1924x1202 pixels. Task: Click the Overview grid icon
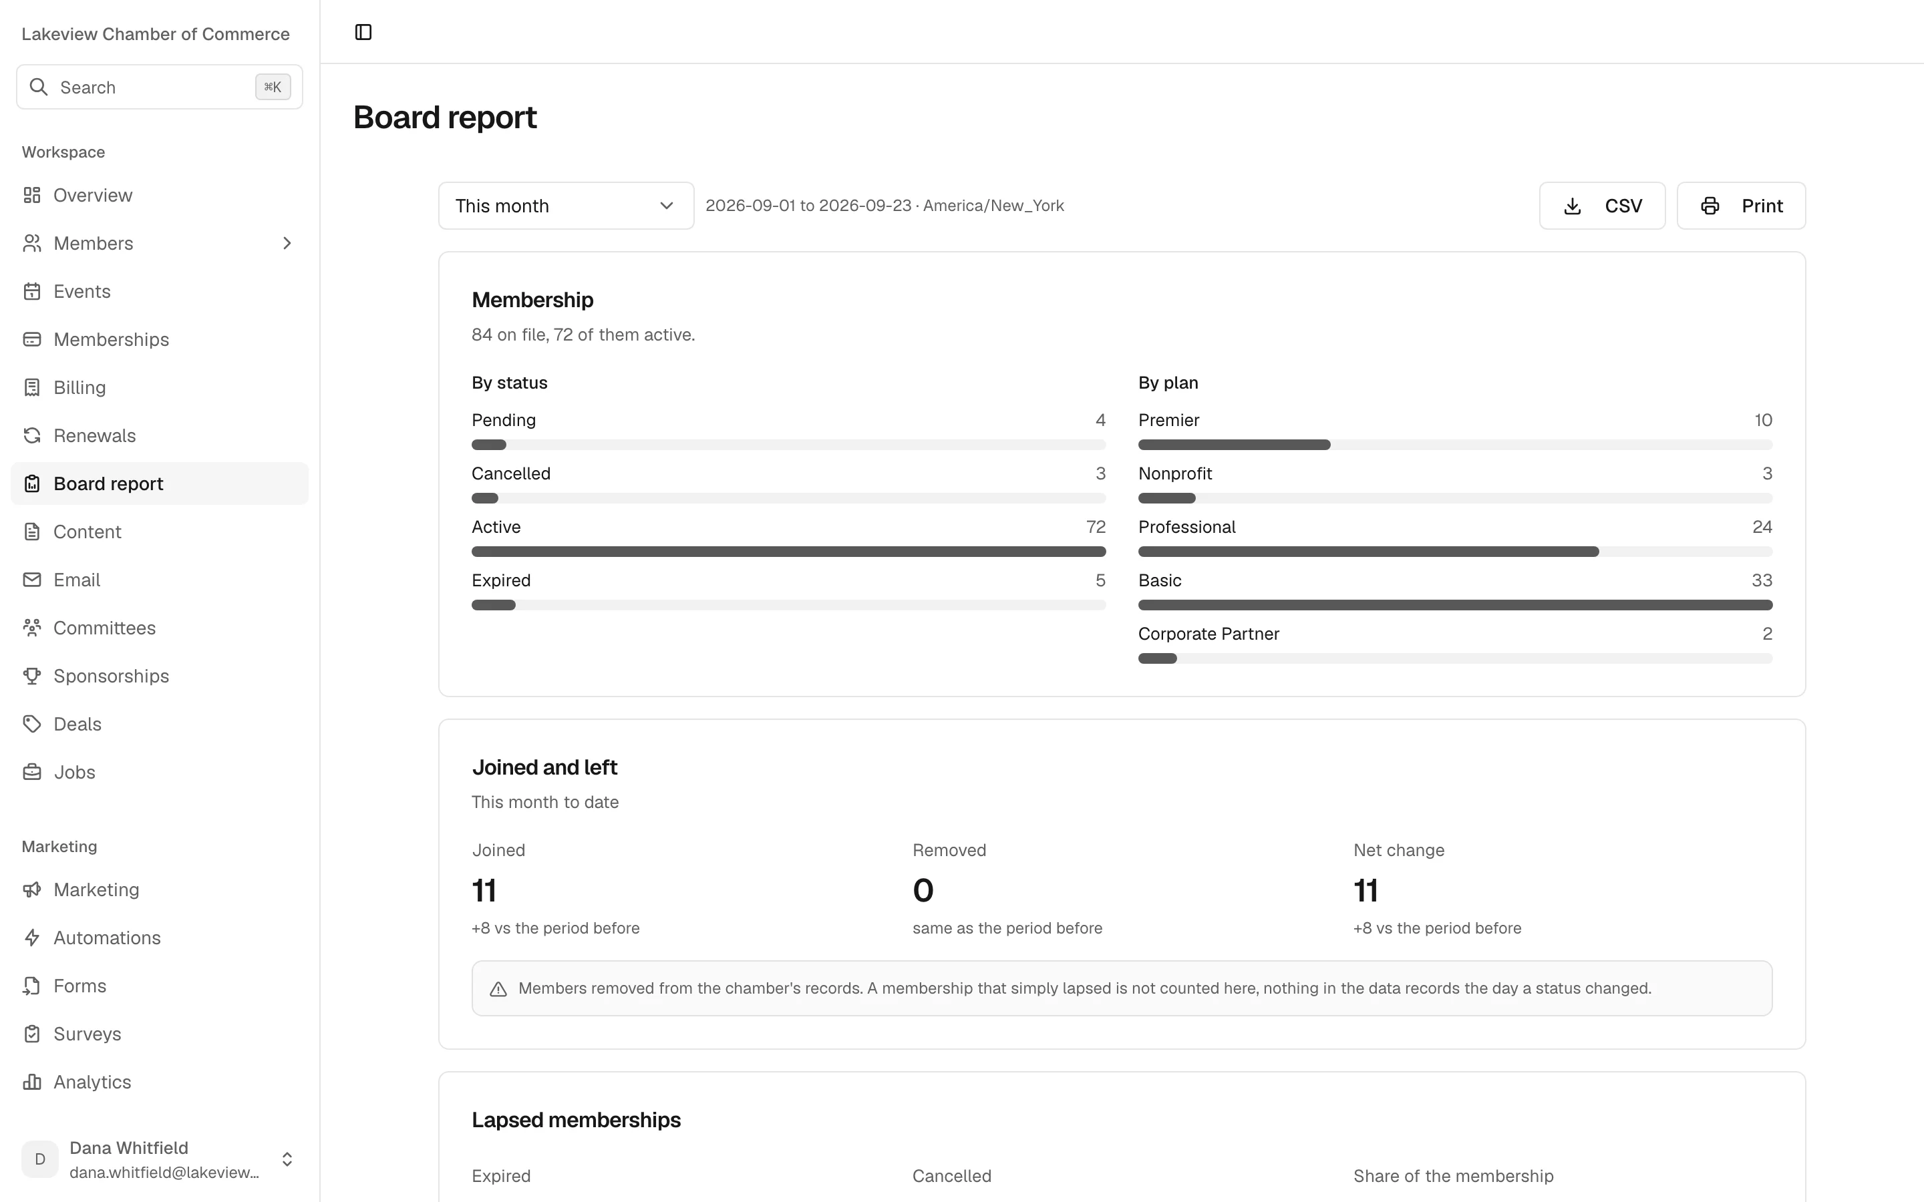[x=32, y=195]
